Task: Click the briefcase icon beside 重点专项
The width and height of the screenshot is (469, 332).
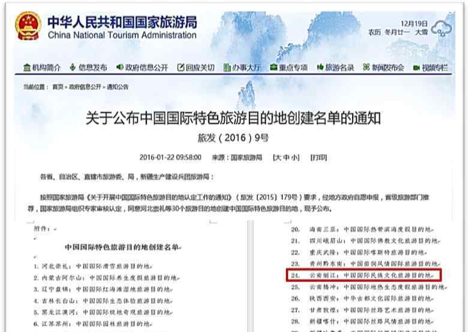Action: (x=273, y=67)
